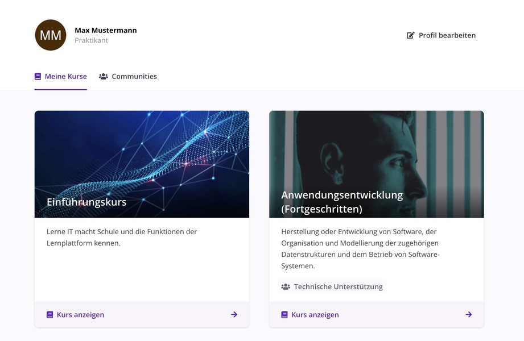Select the arrow icon on the Anwendungsentwicklung card
This screenshot has width=524, height=341.
(x=469, y=314)
